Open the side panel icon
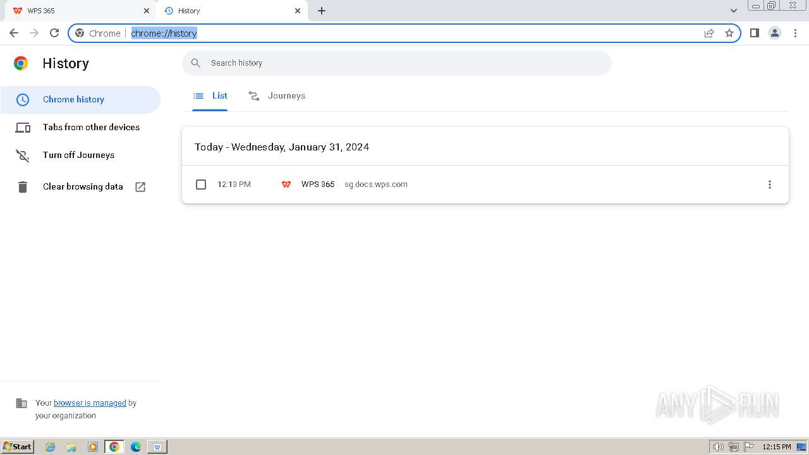This screenshot has width=809, height=455. (x=754, y=33)
